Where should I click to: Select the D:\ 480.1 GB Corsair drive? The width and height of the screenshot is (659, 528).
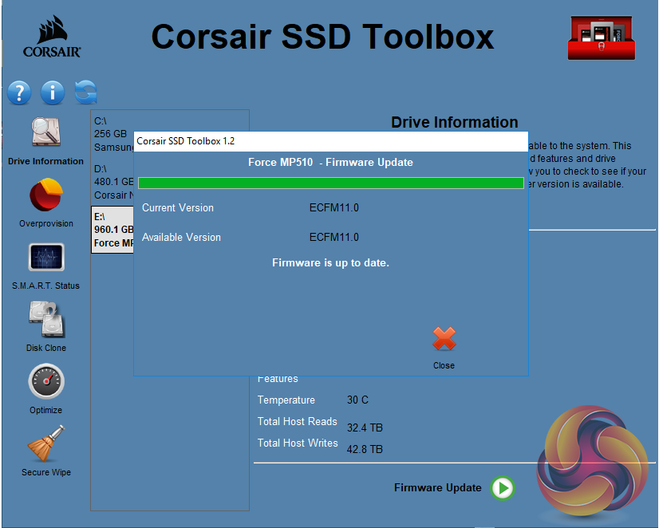coord(112,182)
